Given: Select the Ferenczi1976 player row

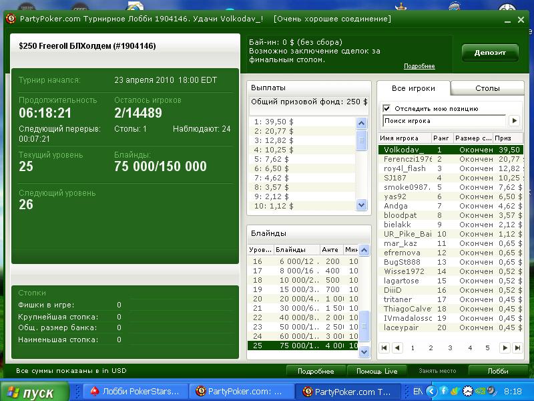Looking at the screenshot, I should point(451,159).
